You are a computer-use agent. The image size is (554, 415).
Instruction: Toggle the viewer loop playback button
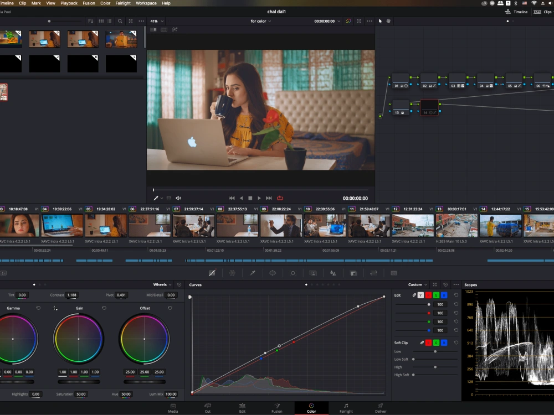point(280,198)
